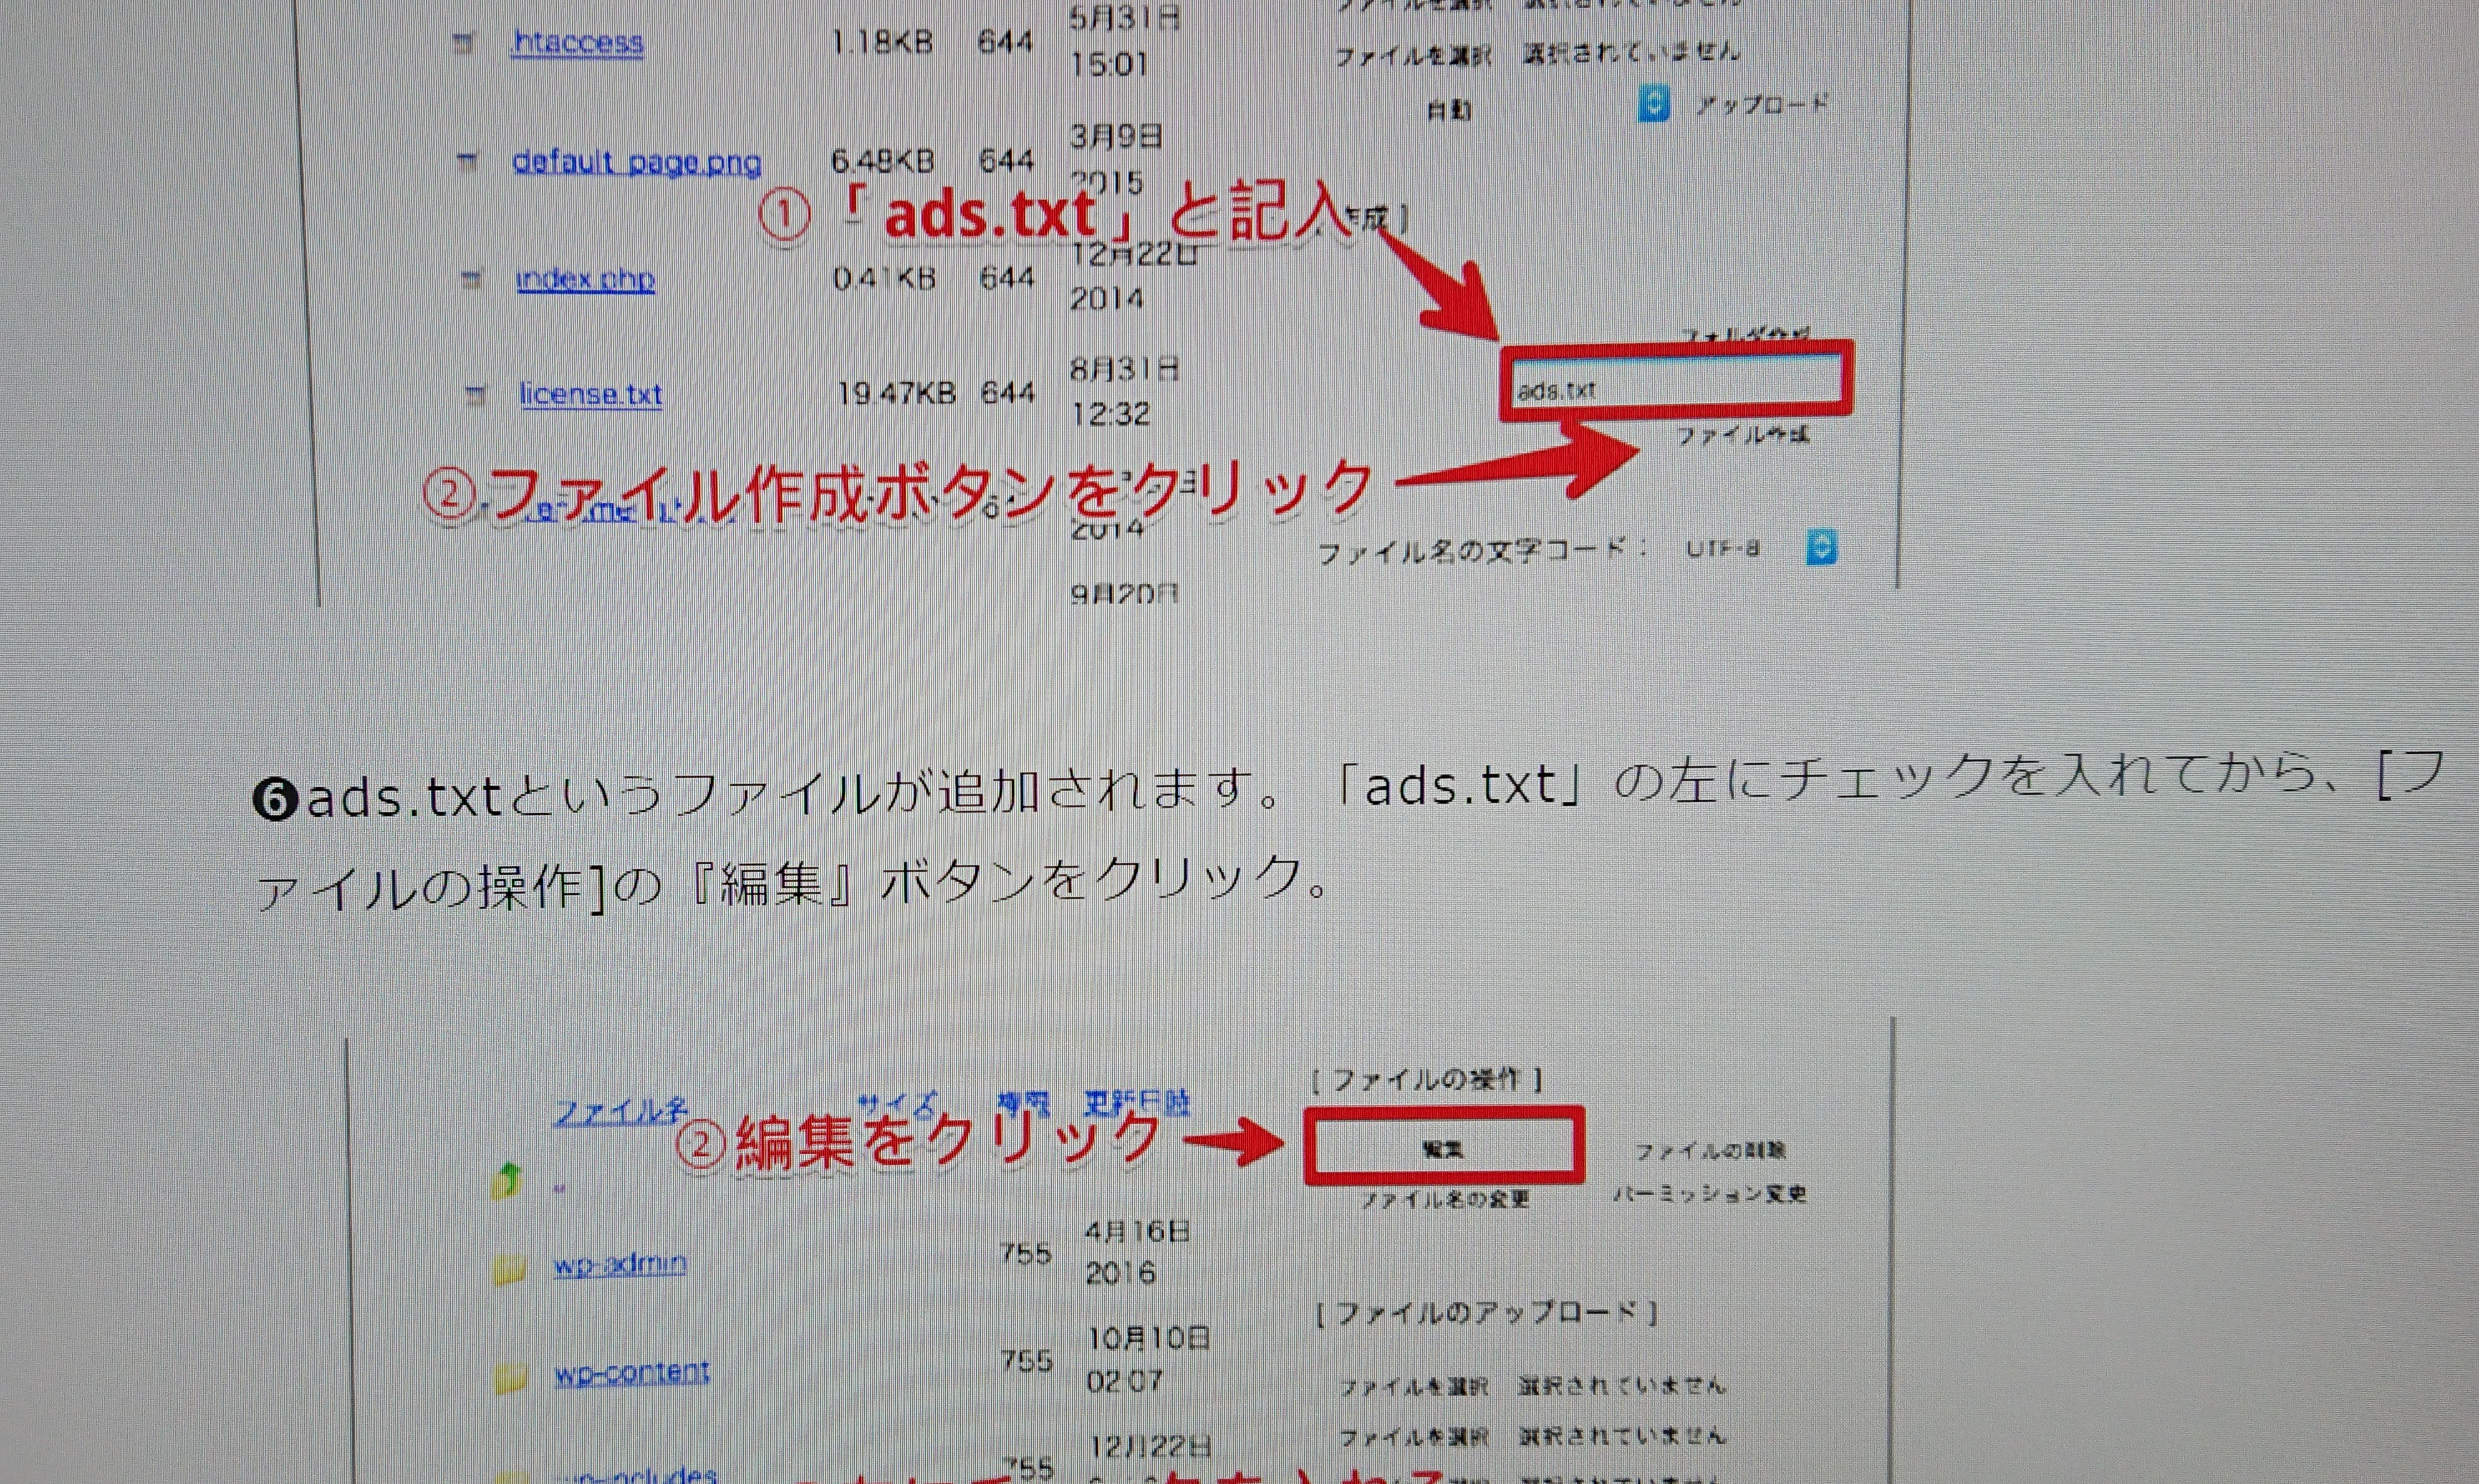Sort by the 更新日時 column header

1137,1104
